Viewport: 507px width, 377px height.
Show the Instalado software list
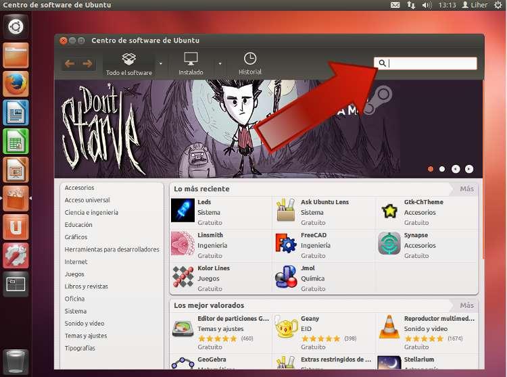pos(191,64)
